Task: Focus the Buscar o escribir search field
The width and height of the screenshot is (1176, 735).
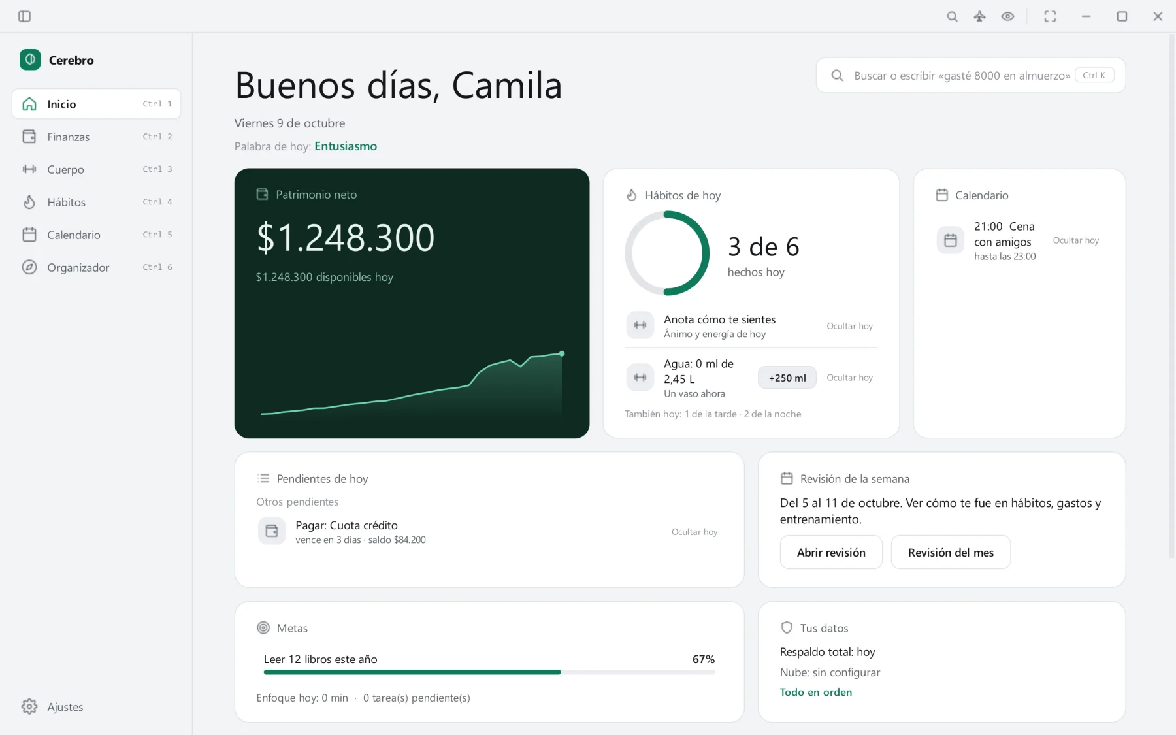Action: pos(970,75)
